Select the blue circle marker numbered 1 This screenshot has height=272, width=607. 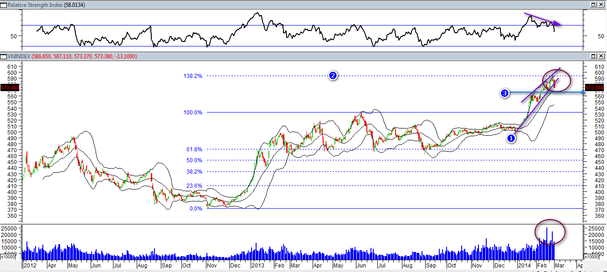[511, 138]
